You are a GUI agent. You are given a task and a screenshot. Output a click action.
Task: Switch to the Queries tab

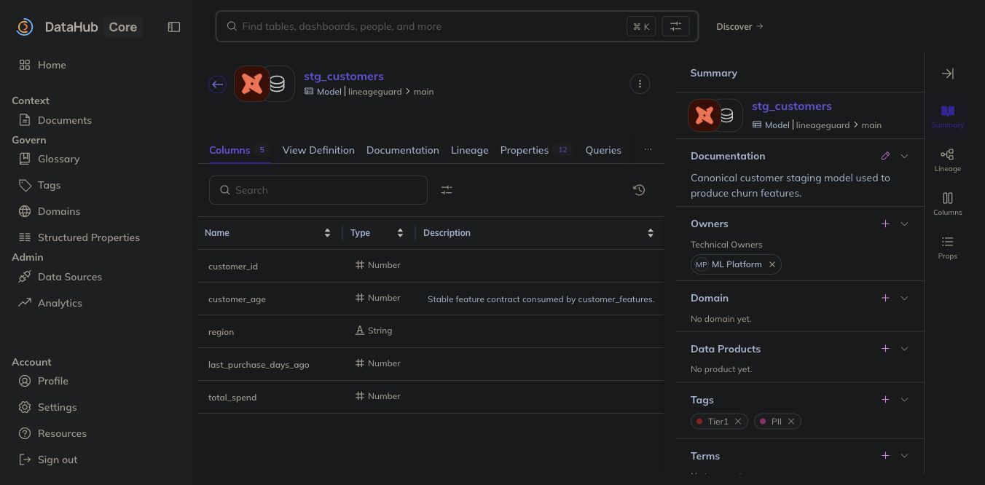click(603, 150)
